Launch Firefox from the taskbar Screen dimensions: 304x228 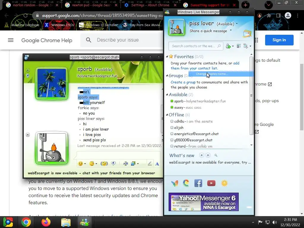pyautogui.click(x=46, y=222)
